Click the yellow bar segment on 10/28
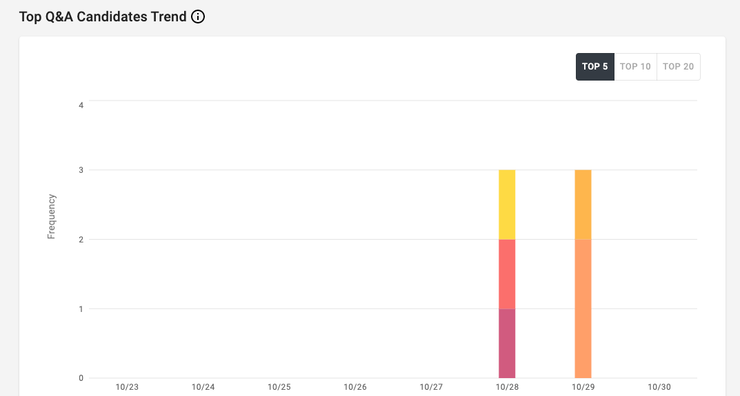This screenshot has height=396, width=740. click(x=507, y=205)
